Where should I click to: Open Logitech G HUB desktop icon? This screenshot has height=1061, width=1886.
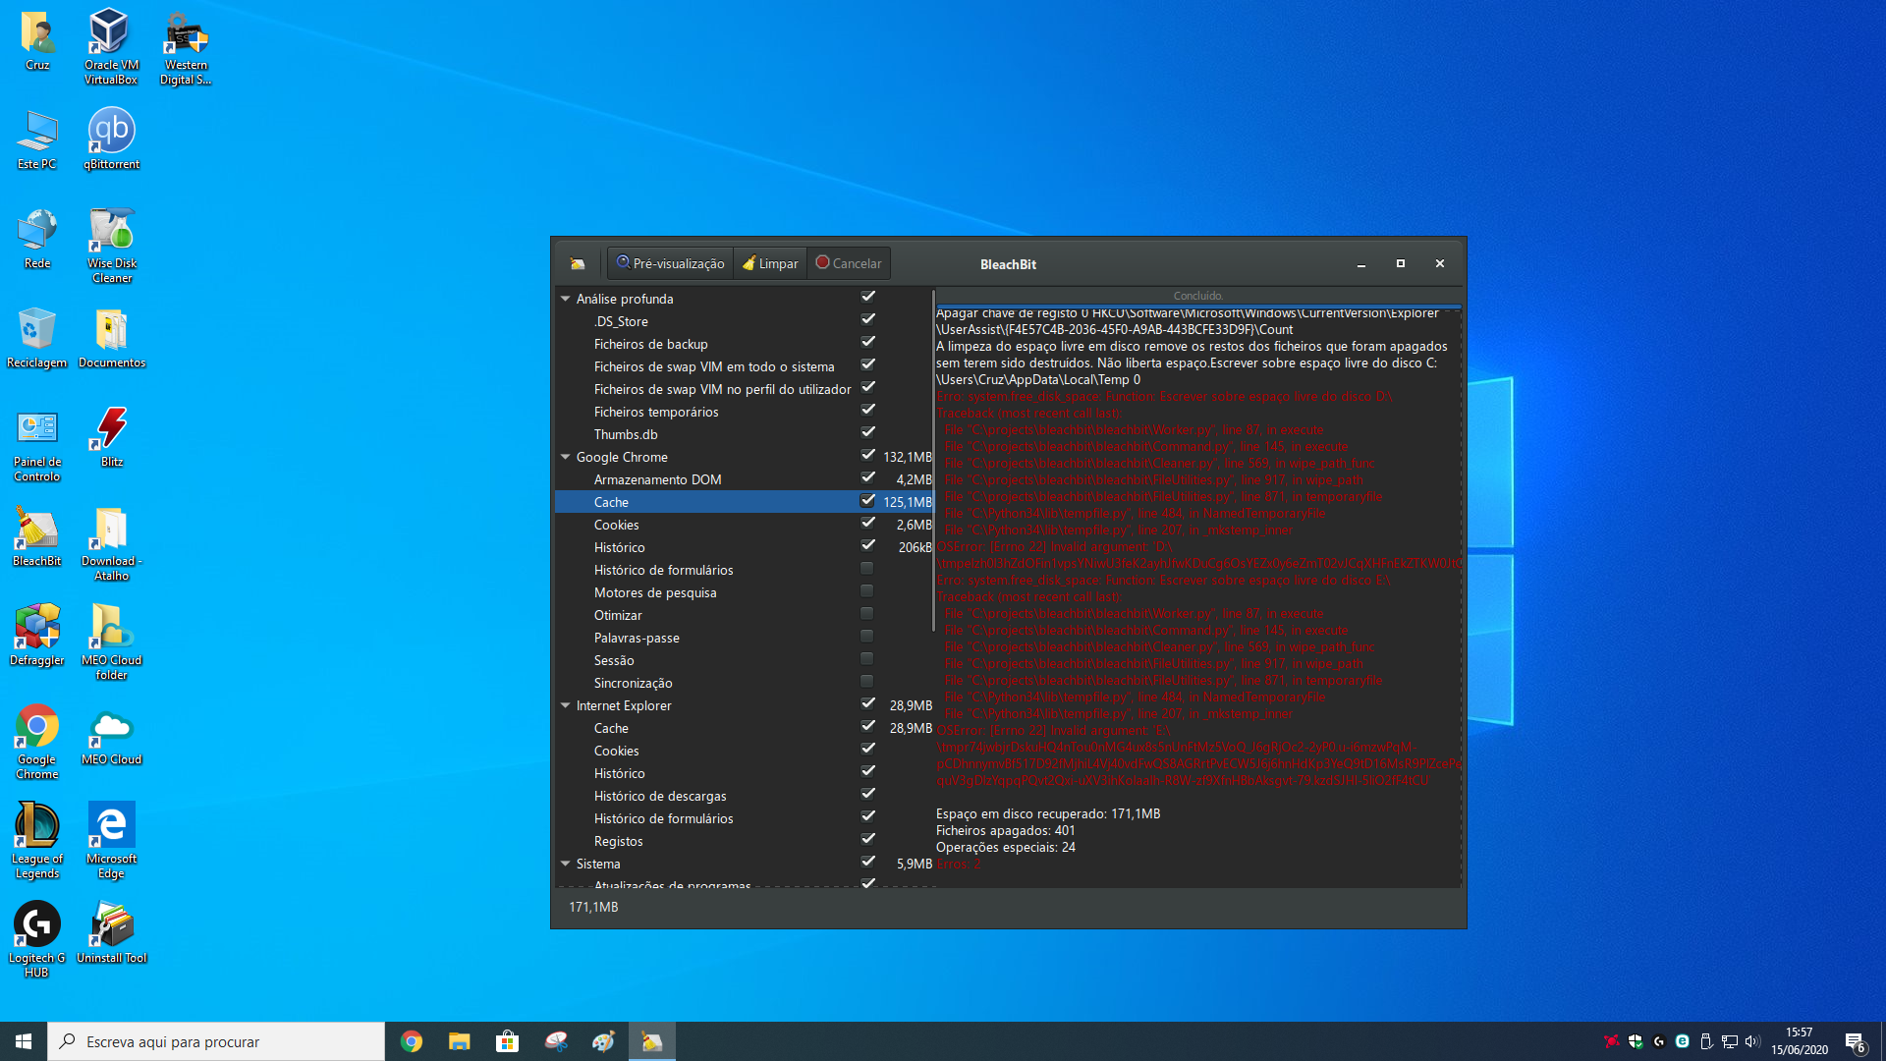37,939
